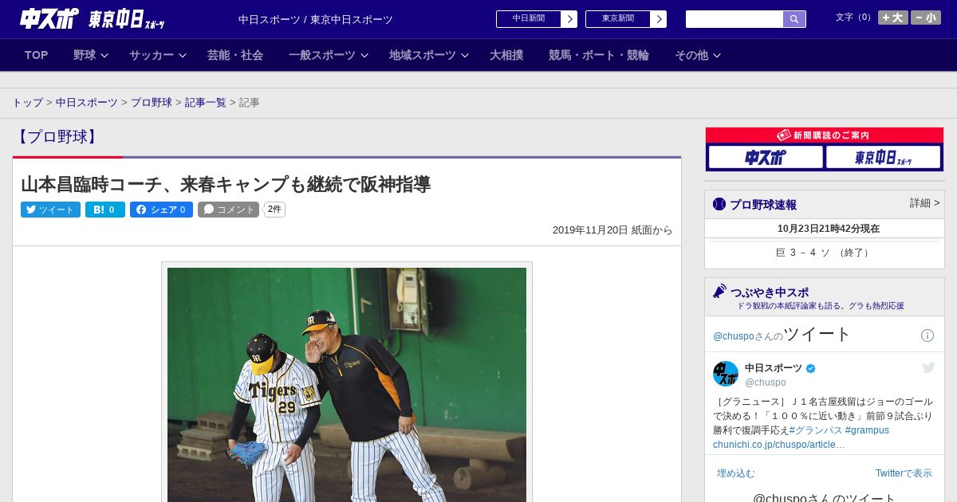The width and height of the screenshot is (957, 502).
Task: Open 新聞購読のご案内 banner header
Action: (x=825, y=135)
